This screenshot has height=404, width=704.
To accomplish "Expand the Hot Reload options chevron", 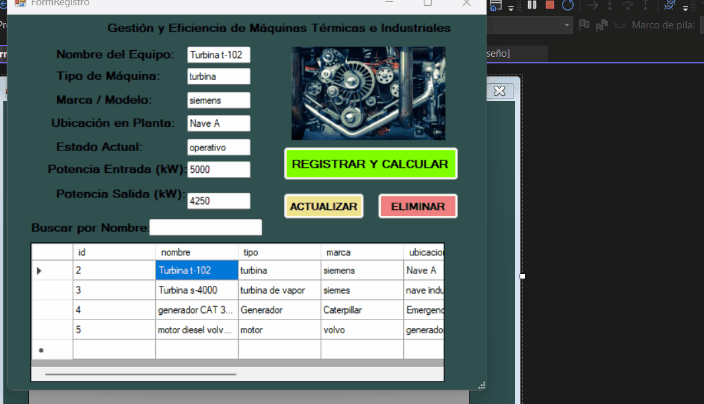I will click(685, 8).
